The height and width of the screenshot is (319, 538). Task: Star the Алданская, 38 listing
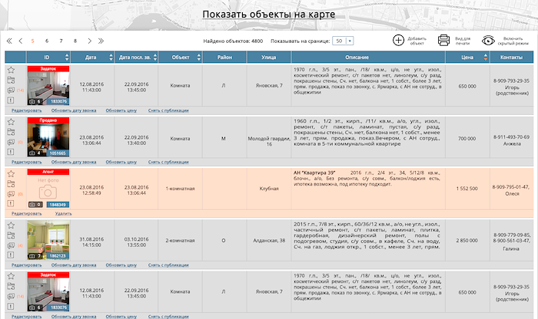coord(11,225)
